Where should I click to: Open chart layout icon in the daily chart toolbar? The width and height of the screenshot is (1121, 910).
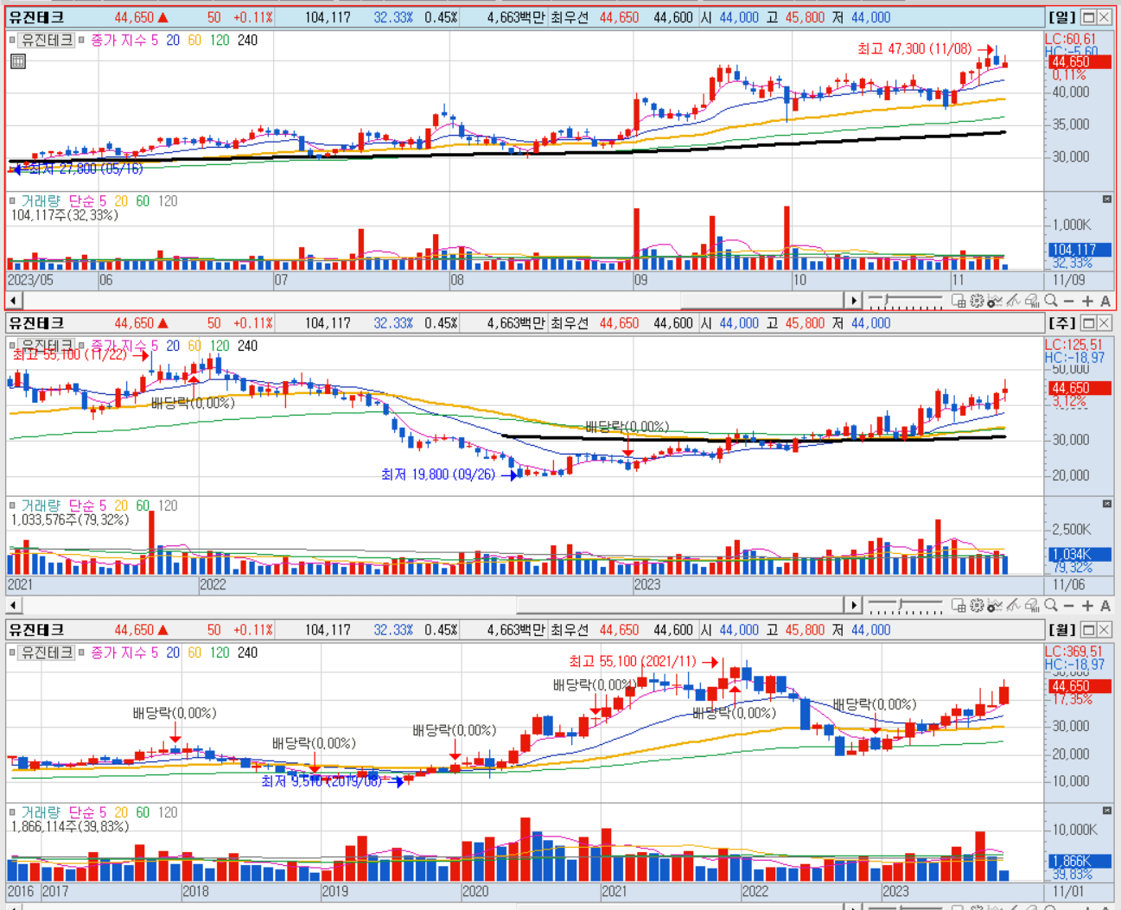click(x=959, y=301)
